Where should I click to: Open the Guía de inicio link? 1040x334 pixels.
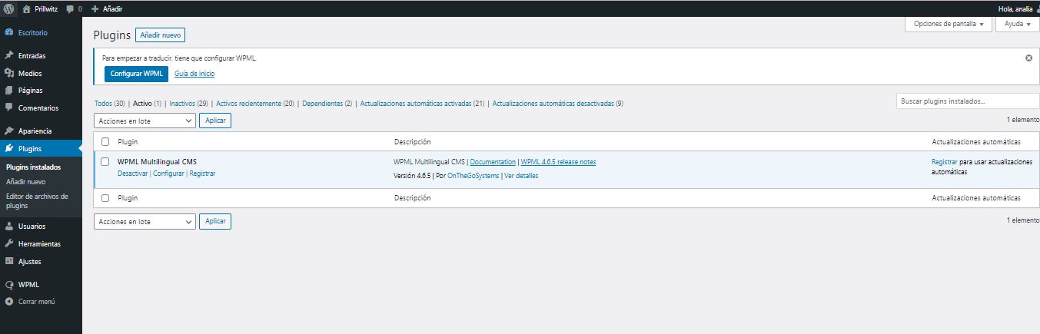194,74
